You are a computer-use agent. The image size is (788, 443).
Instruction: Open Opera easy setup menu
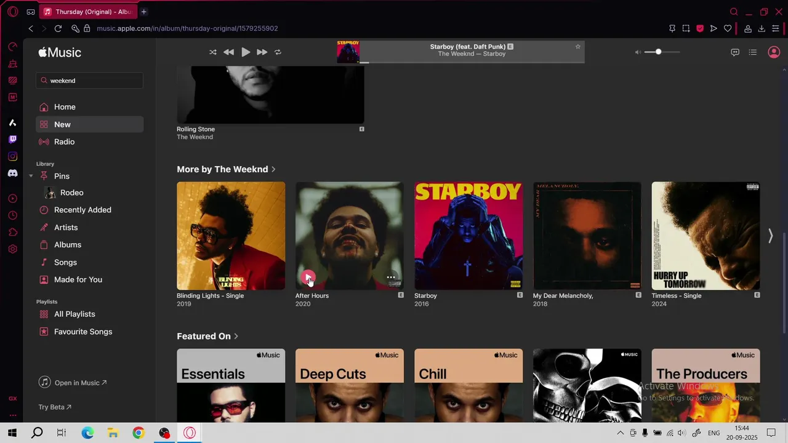click(776, 28)
